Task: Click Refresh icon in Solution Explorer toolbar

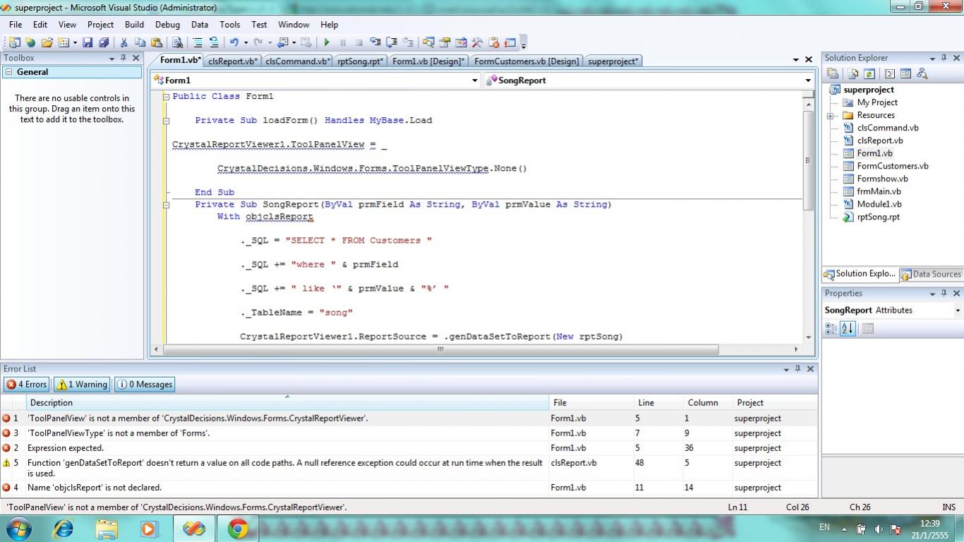Action: [x=869, y=73]
